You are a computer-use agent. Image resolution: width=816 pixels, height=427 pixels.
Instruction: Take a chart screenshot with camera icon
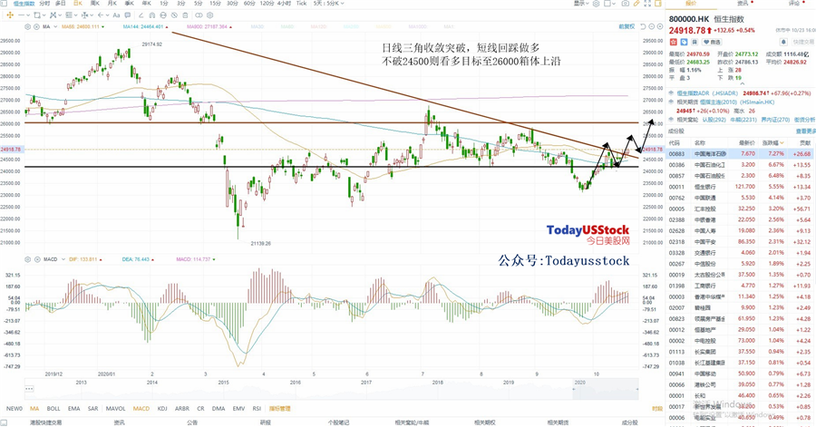pos(625,3)
